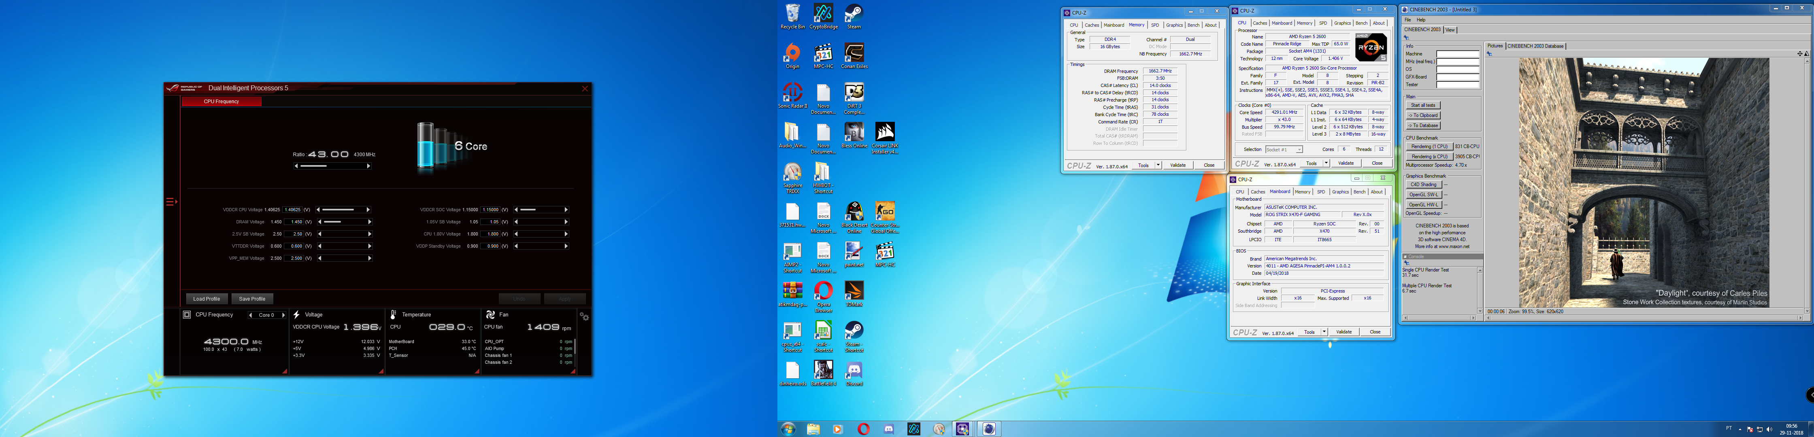
Task: Switch to the View tab in CINEBENCH
Action: pos(1450,30)
